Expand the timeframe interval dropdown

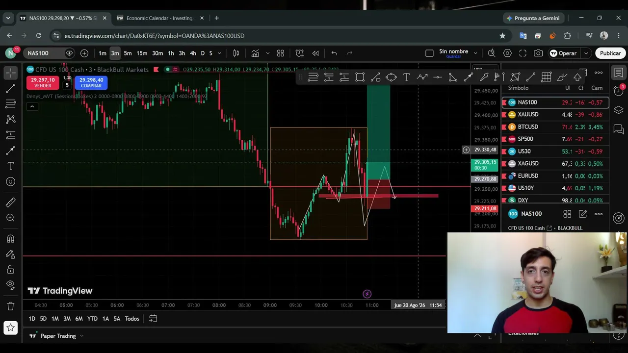coord(219,53)
